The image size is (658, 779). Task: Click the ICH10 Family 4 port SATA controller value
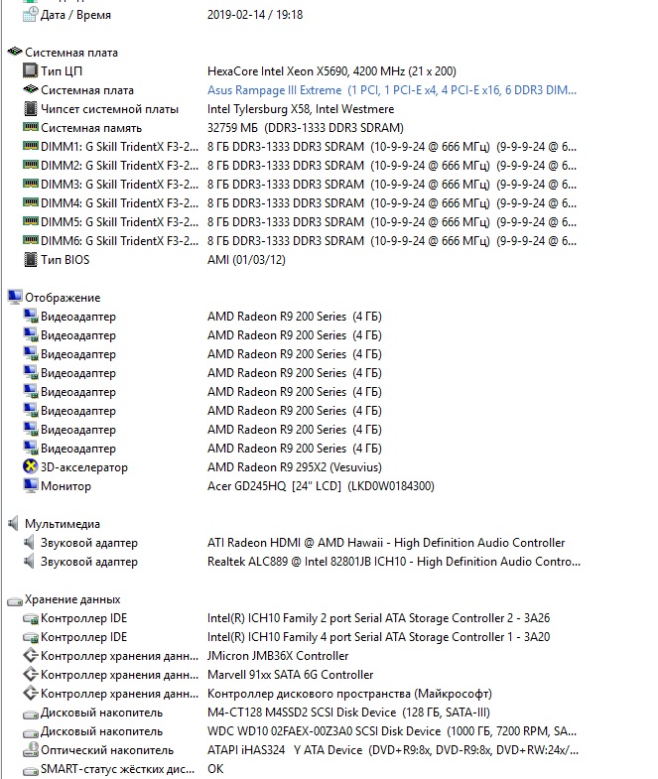click(x=379, y=637)
